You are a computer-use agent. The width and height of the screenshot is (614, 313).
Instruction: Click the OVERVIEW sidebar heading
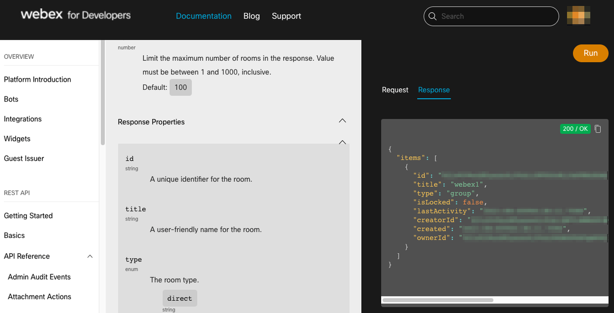19,57
